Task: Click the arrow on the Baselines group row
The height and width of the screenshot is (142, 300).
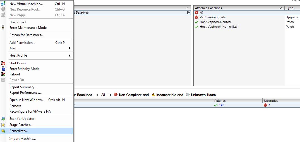Action: 189,12
